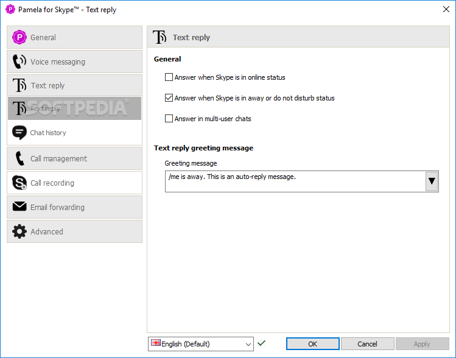Select the highlighted Text reply sub-item

coord(74,108)
